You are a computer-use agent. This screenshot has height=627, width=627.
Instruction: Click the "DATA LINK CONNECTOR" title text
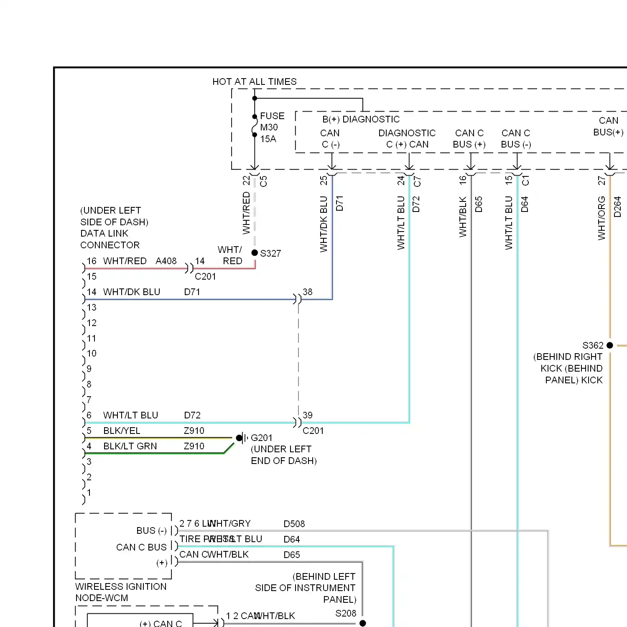tap(110, 239)
